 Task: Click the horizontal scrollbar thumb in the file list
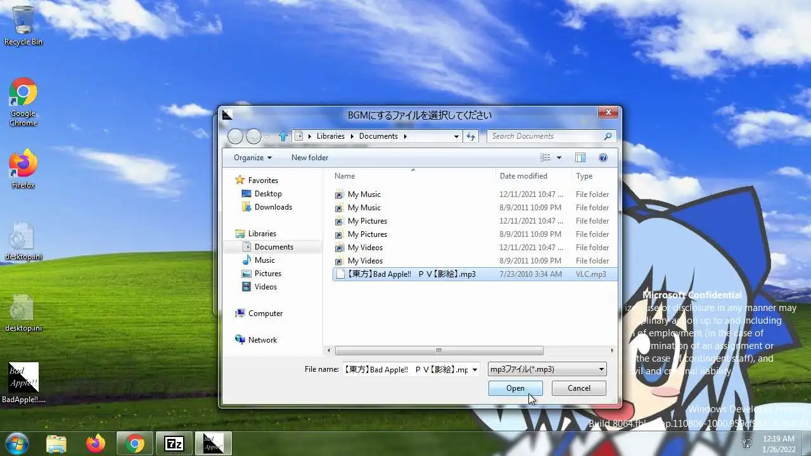click(x=438, y=350)
